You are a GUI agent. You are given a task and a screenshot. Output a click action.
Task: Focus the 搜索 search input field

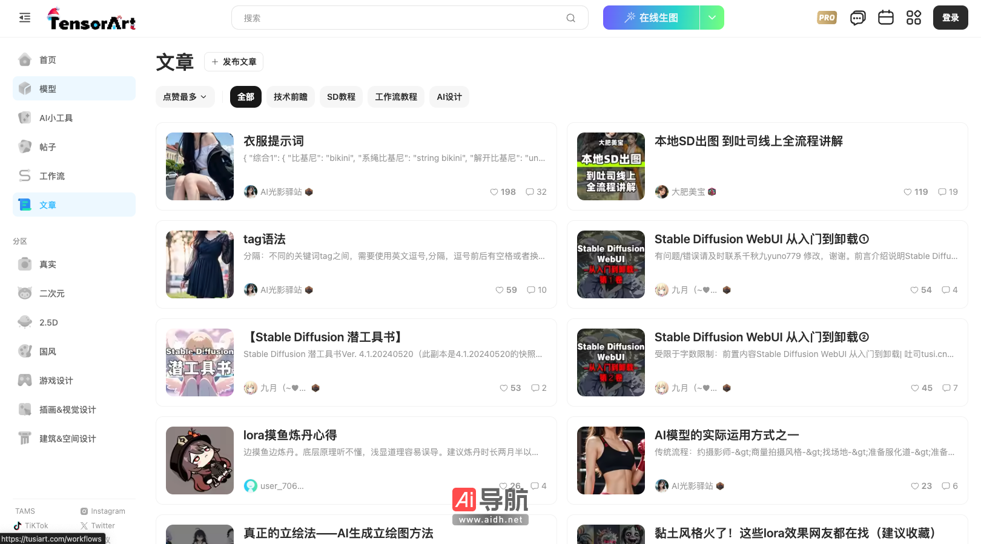coord(400,18)
